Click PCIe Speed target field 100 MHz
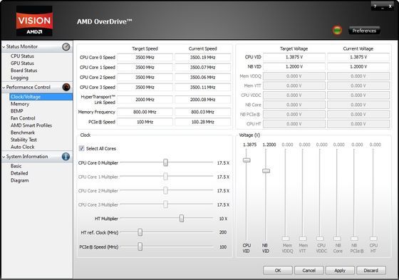 [145, 122]
